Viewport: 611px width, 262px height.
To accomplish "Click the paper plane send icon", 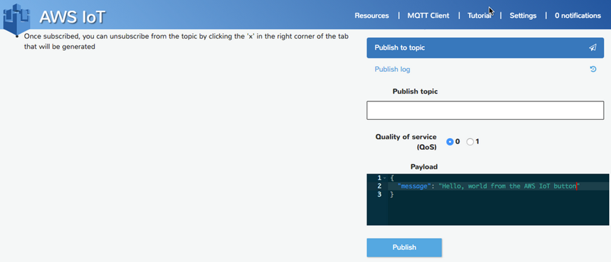I will [x=592, y=48].
